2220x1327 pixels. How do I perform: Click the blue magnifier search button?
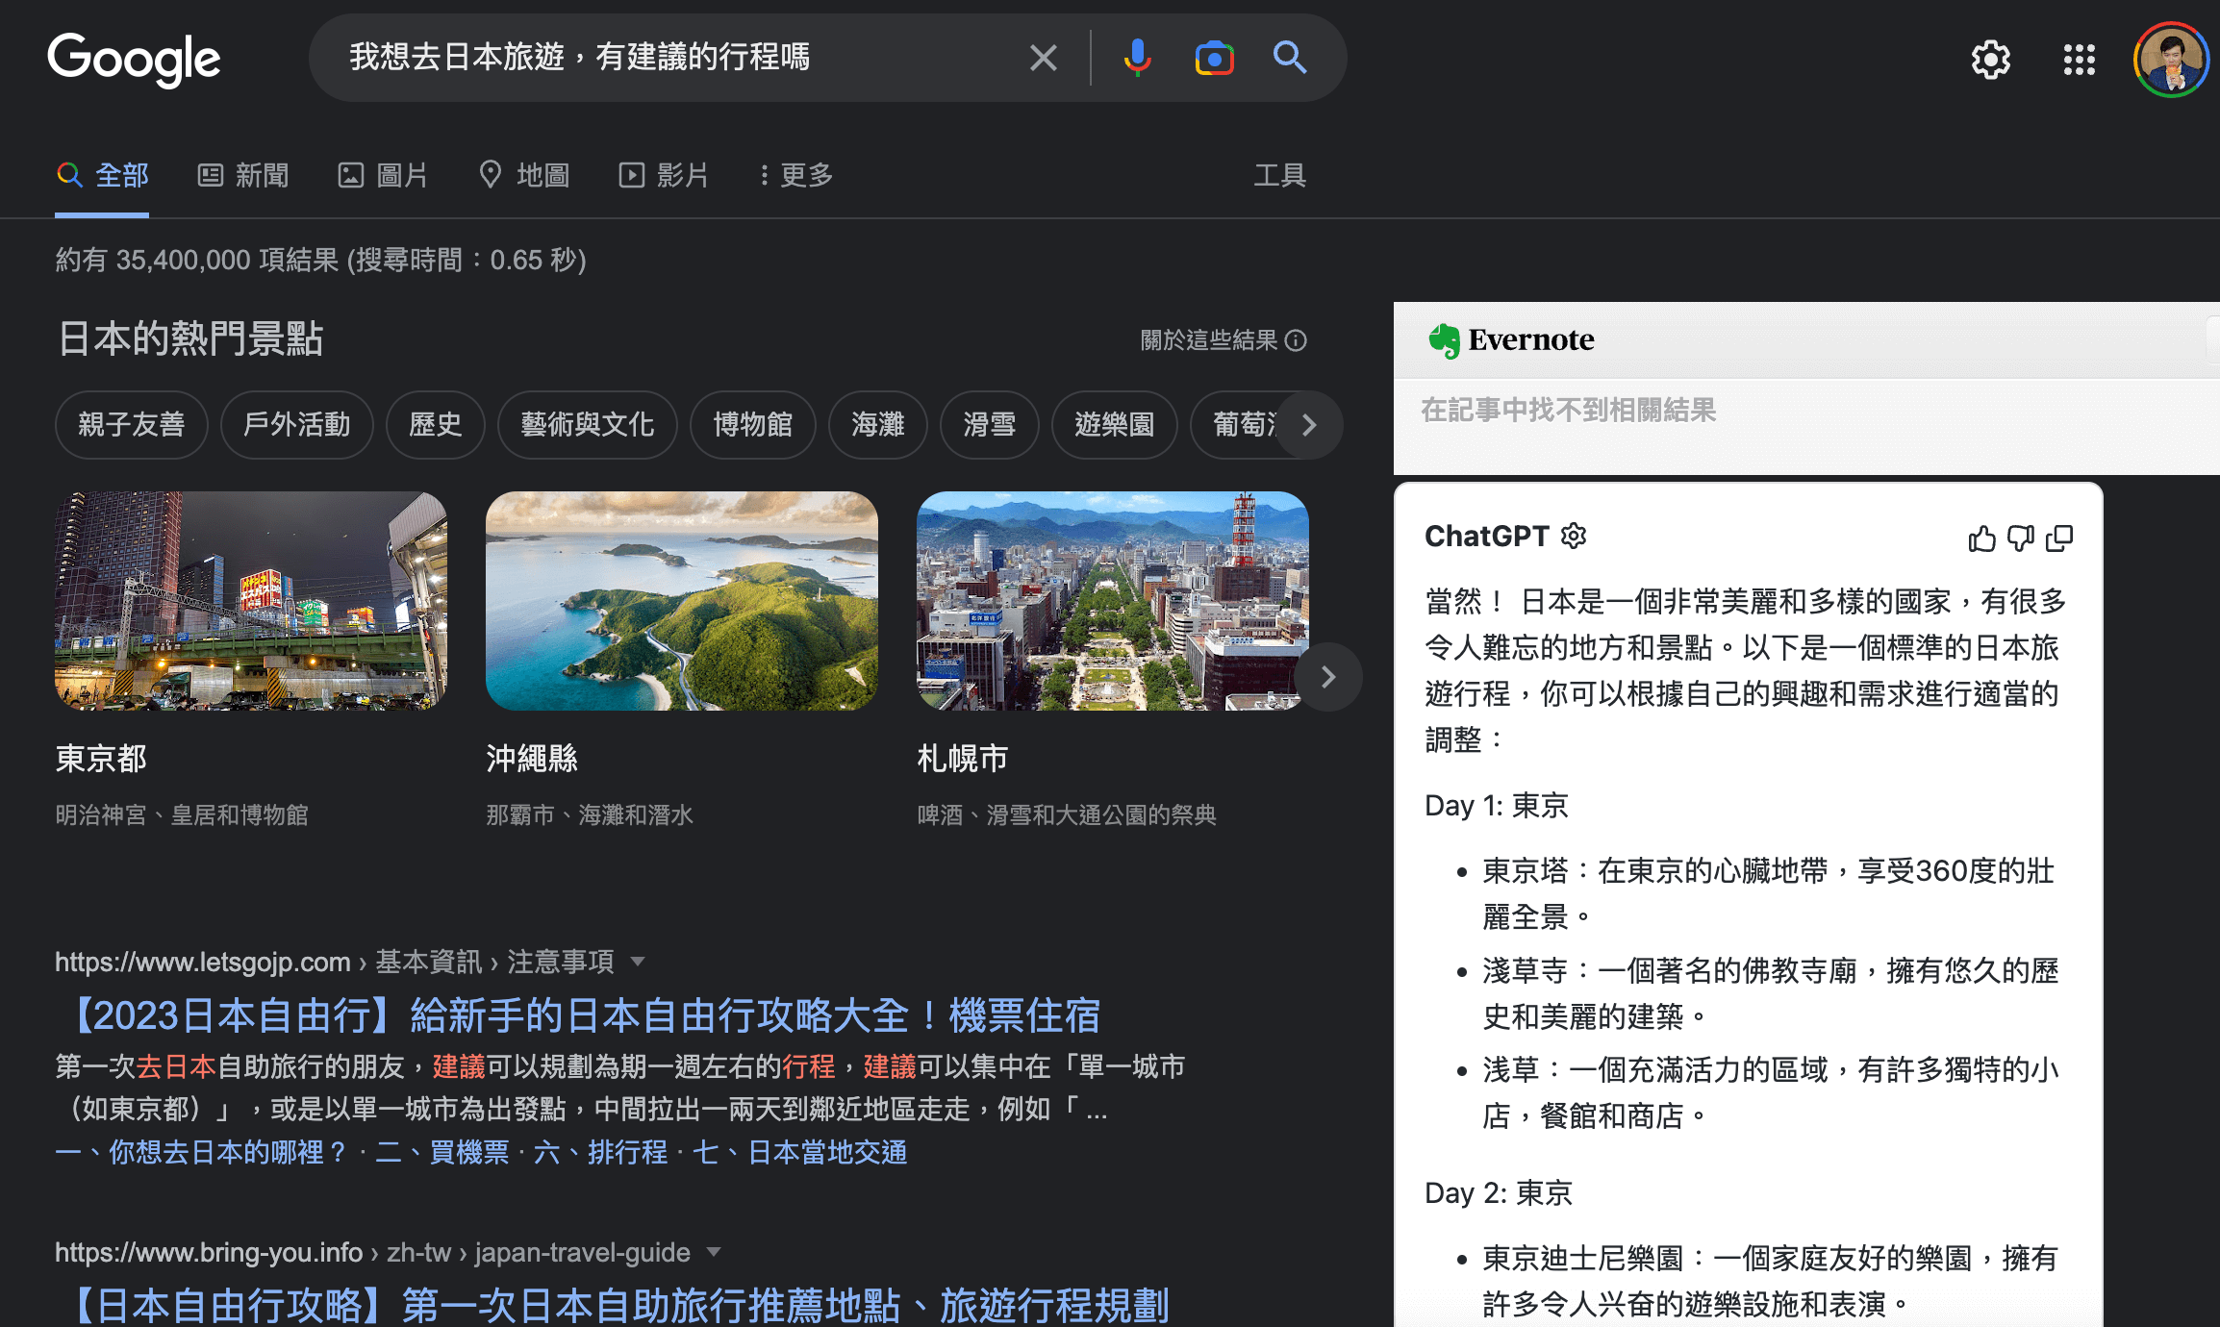1290,58
